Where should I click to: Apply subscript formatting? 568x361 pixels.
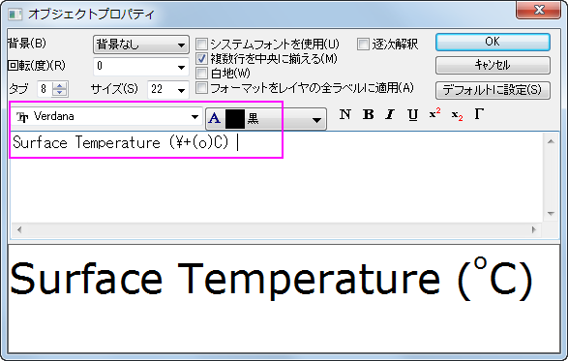click(457, 115)
